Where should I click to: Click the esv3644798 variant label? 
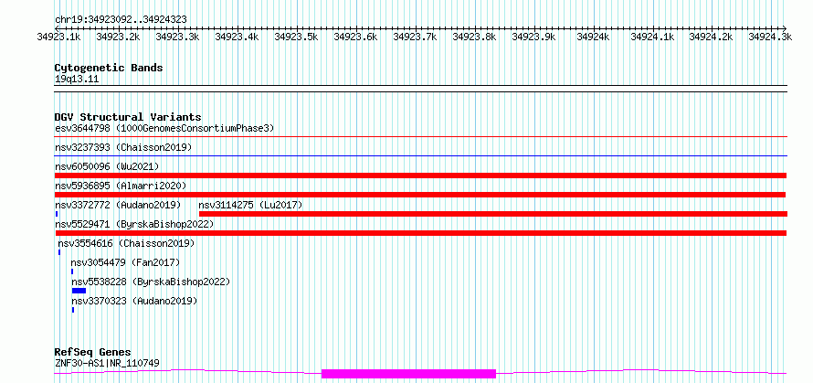tap(164, 128)
